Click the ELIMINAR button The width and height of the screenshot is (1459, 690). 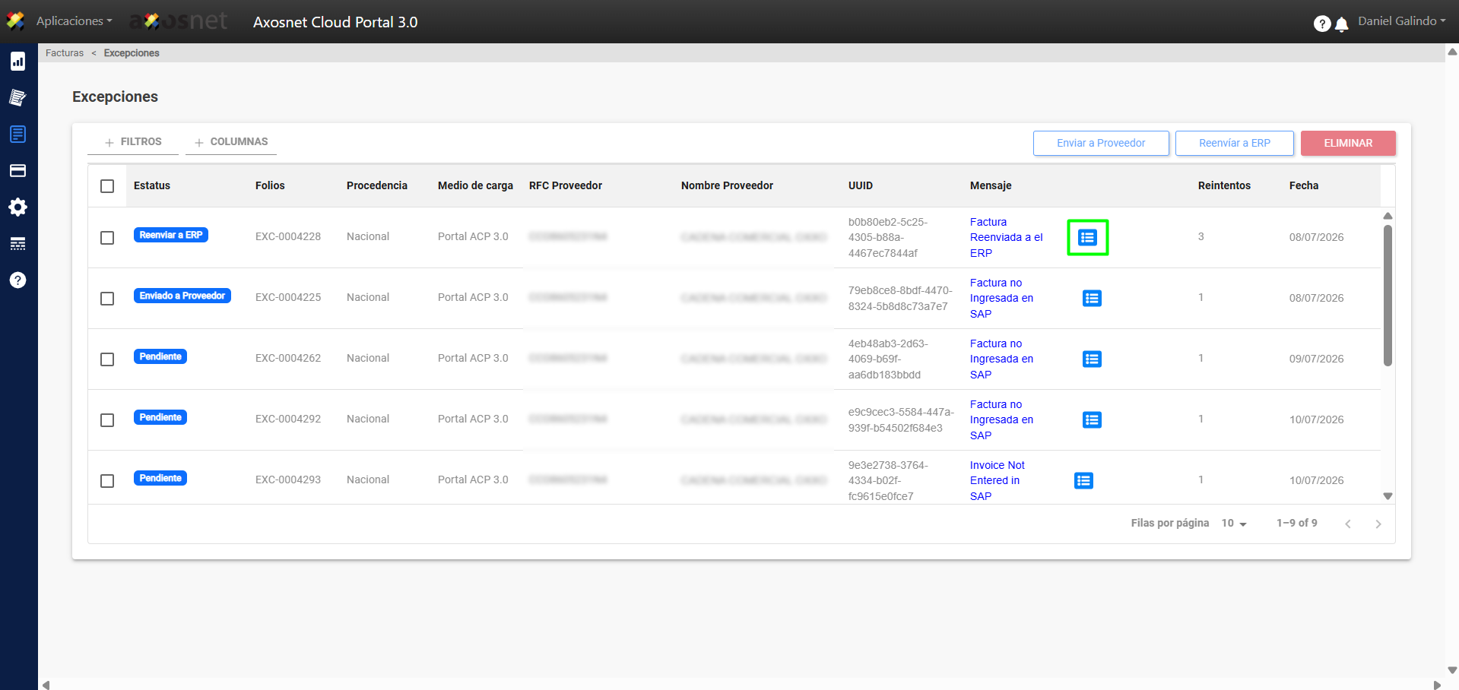[x=1348, y=143]
